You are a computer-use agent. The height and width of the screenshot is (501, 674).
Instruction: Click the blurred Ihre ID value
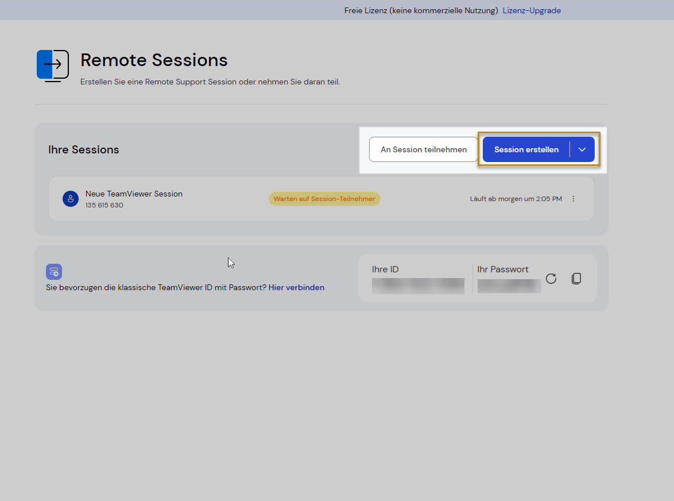[419, 286]
